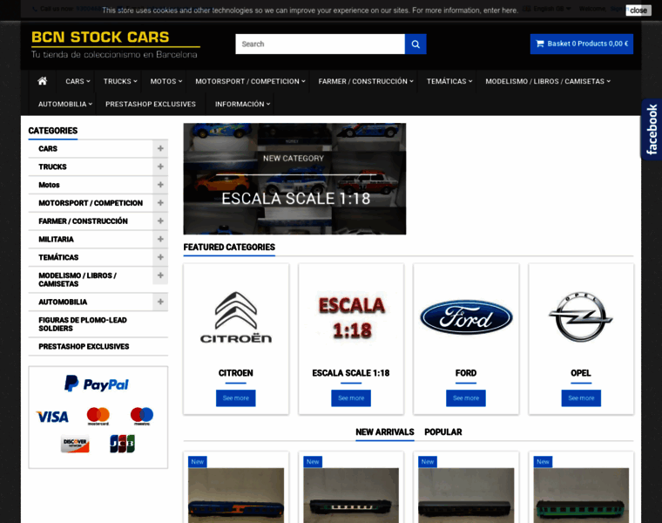Viewport: 662px width, 523px height.
Task: Click the Maestro payment icon
Action: (x=142, y=416)
